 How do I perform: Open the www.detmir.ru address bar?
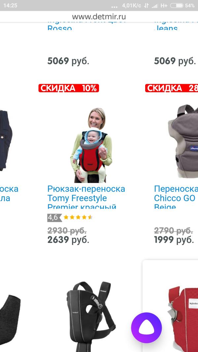(99, 17)
